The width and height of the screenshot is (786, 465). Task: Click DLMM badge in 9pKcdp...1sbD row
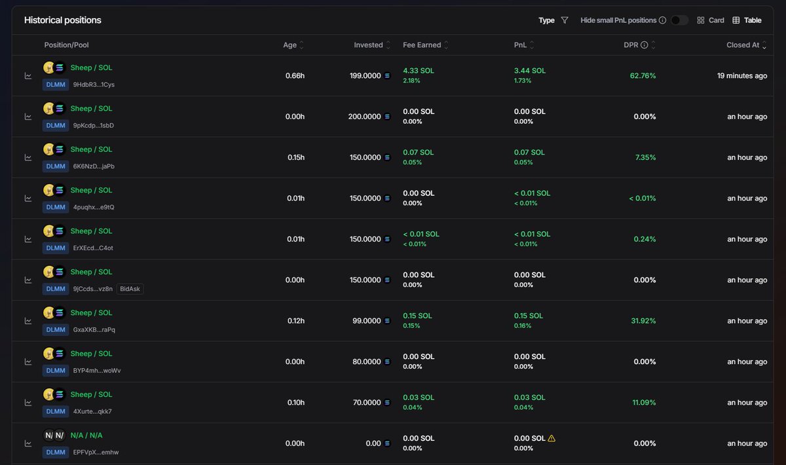click(x=56, y=125)
